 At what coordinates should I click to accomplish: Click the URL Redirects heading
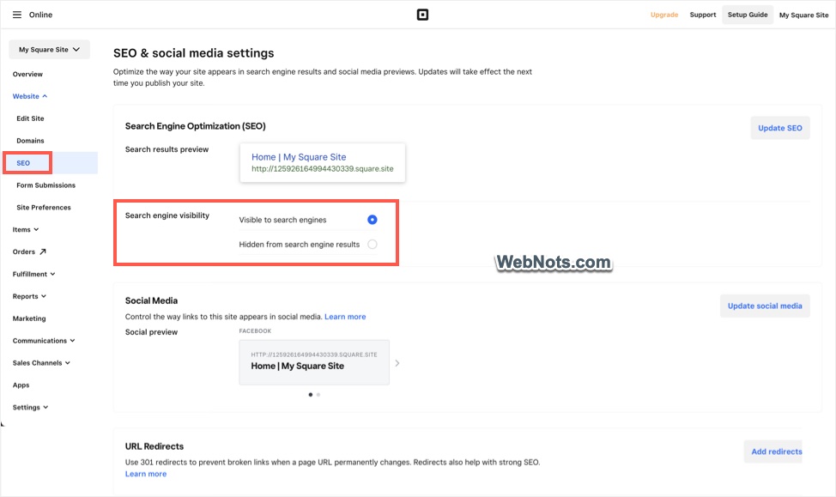point(154,446)
